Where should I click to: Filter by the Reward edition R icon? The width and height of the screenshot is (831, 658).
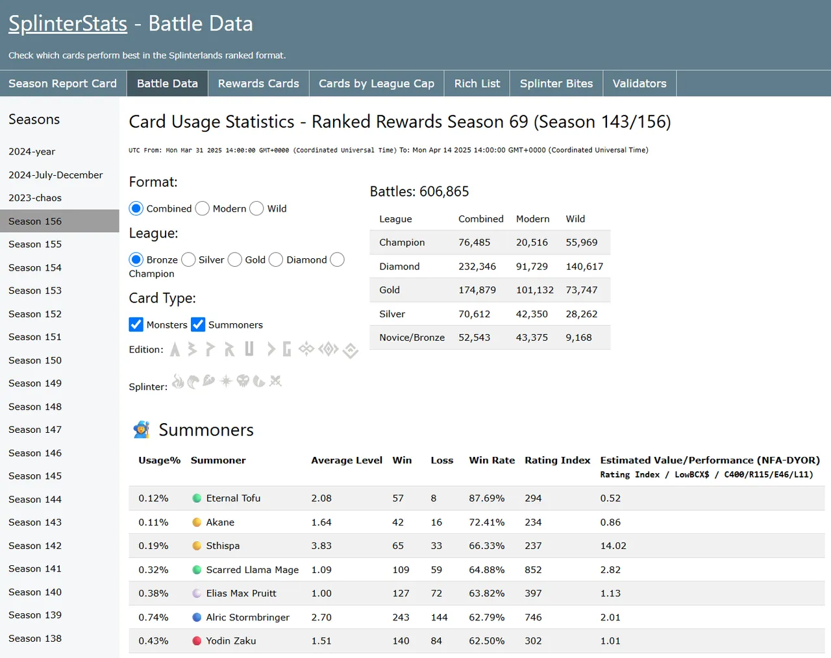coord(229,350)
